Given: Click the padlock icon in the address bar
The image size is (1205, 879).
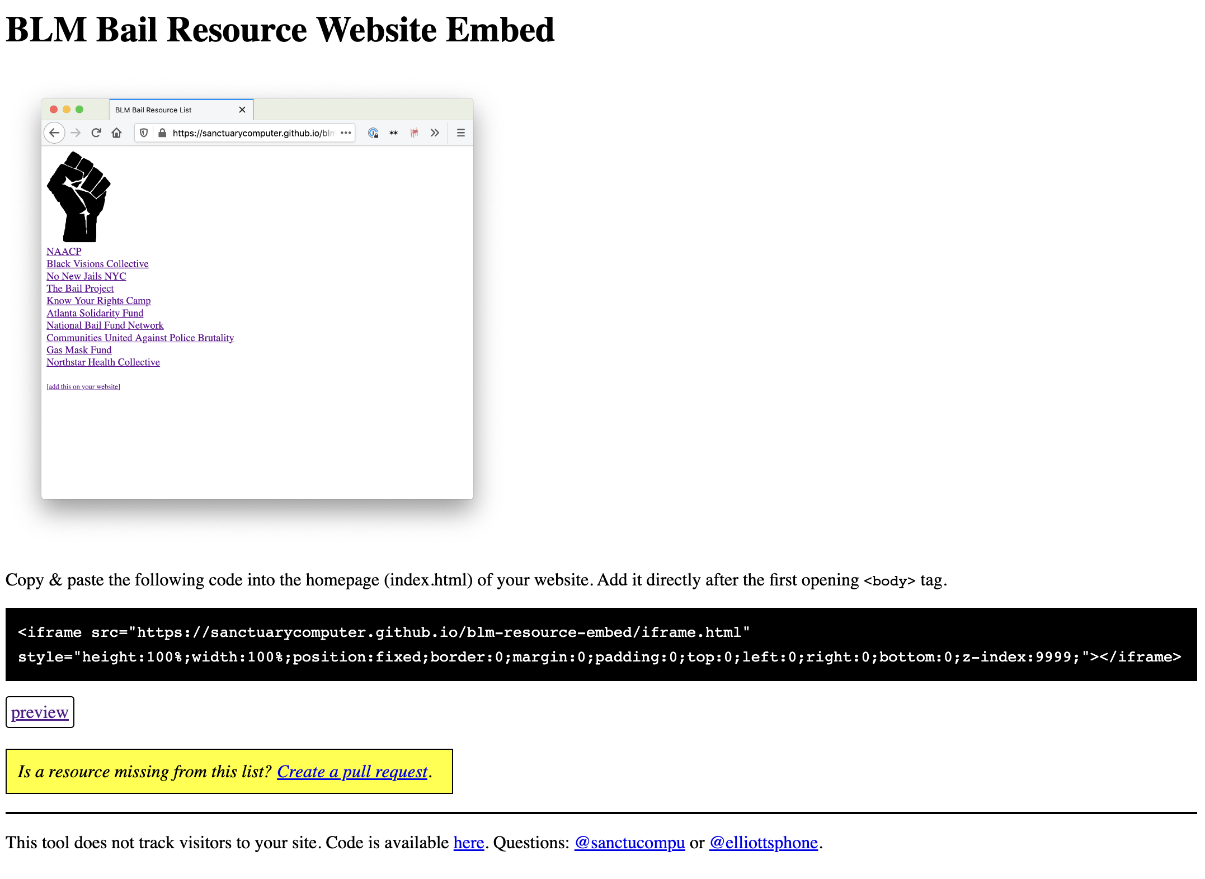Looking at the screenshot, I should [162, 133].
